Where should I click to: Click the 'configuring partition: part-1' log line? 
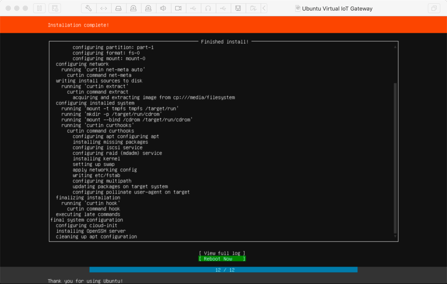pyautogui.click(x=113, y=47)
